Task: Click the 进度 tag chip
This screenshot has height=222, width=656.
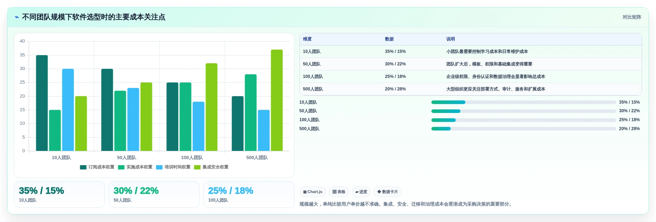Action: coord(361,192)
